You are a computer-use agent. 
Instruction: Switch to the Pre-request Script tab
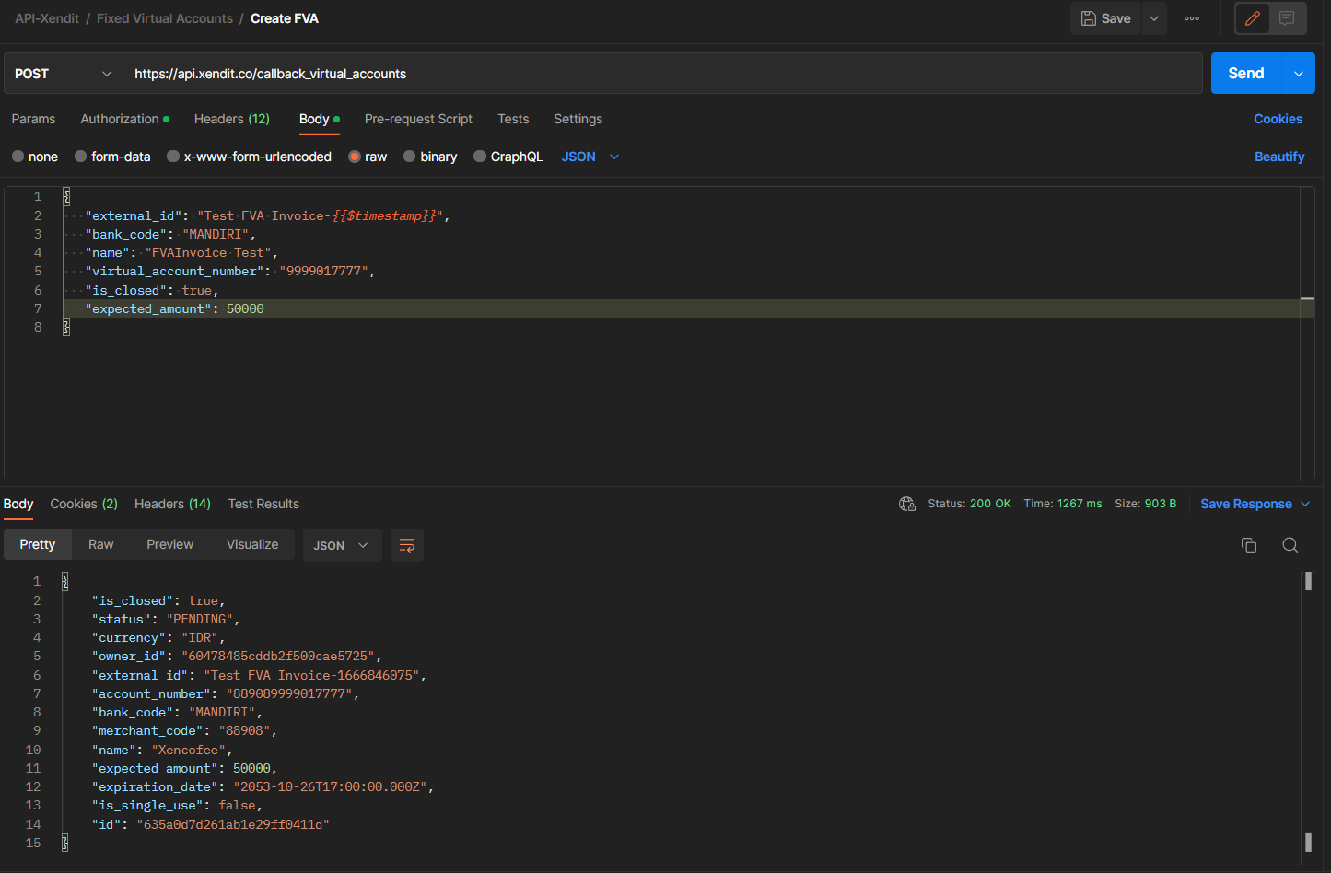418,119
